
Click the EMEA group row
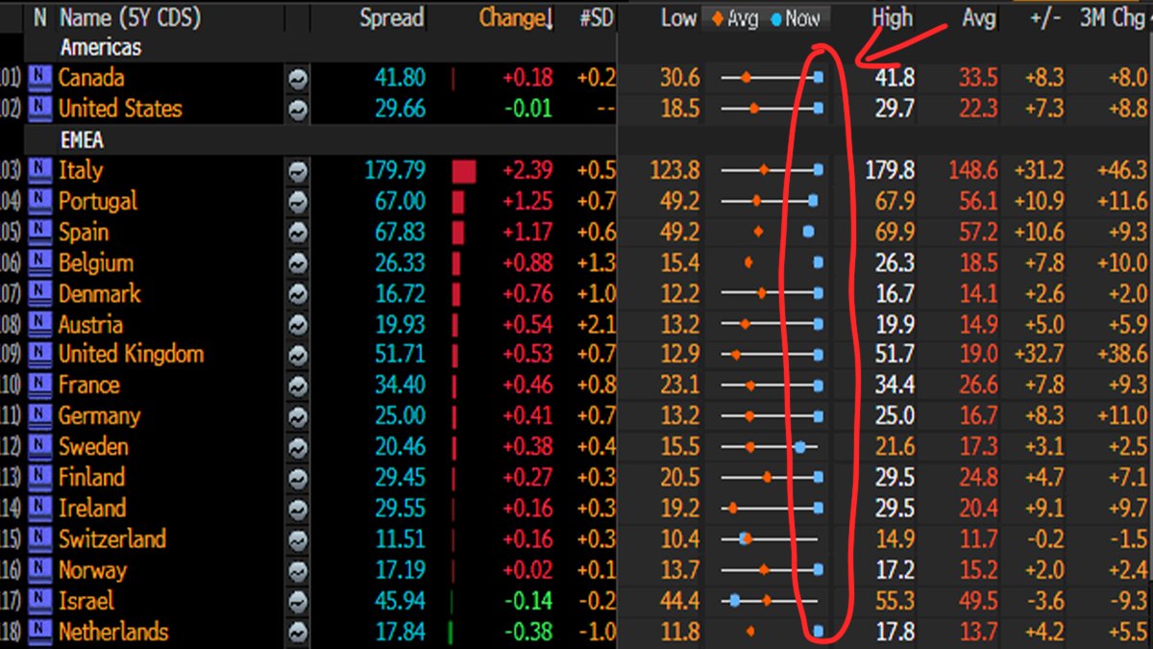tap(82, 140)
